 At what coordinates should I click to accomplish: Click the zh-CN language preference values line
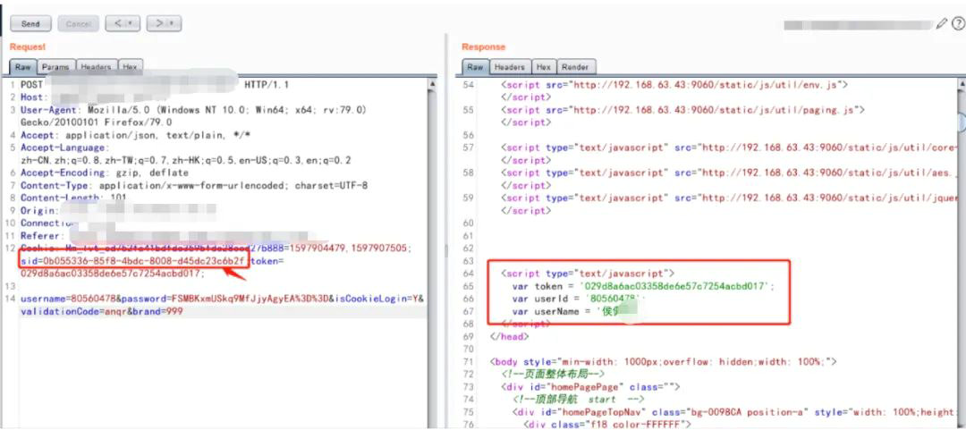point(185,160)
